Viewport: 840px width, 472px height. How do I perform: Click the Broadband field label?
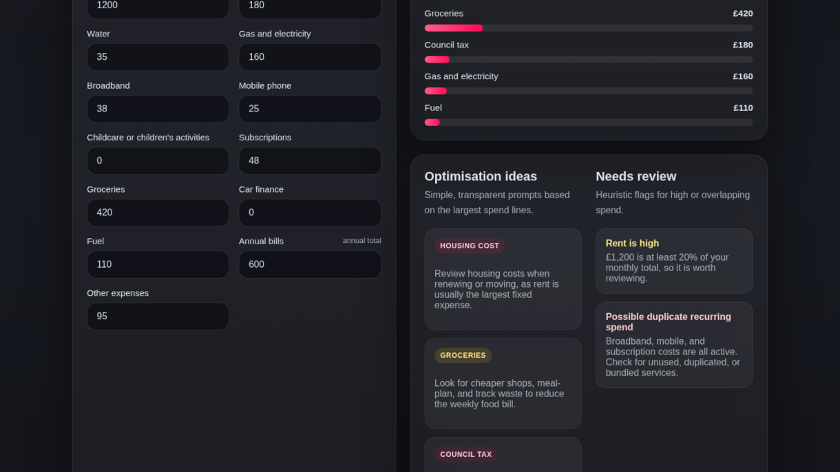click(x=108, y=85)
